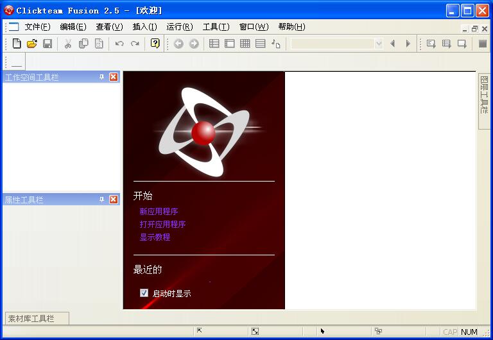Click the Back navigation round arrow

point(178,44)
